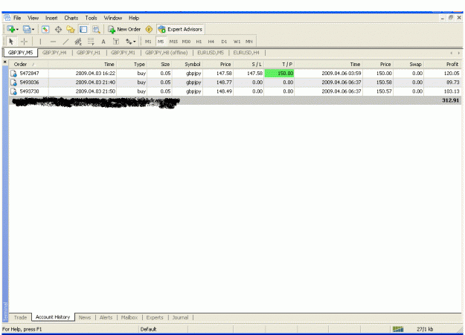Switch to MN timeframe
Image resolution: width=465 pixels, height=335 pixels.
pos(249,42)
